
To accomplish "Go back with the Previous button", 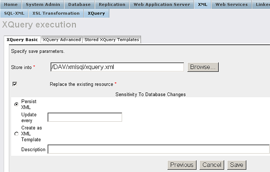I will (182, 165).
